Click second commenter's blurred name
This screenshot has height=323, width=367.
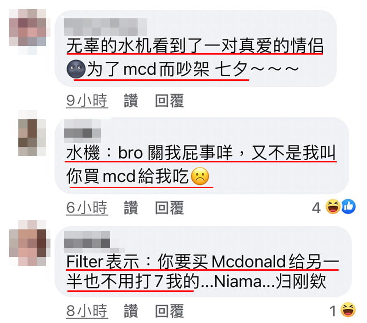coord(83,131)
